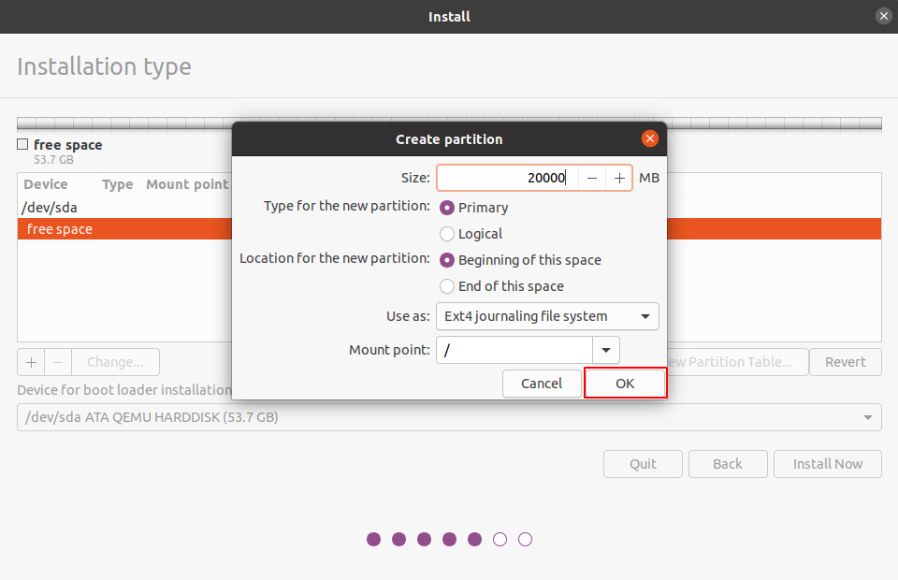
Task: Choose End of this space location
Action: point(447,286)
